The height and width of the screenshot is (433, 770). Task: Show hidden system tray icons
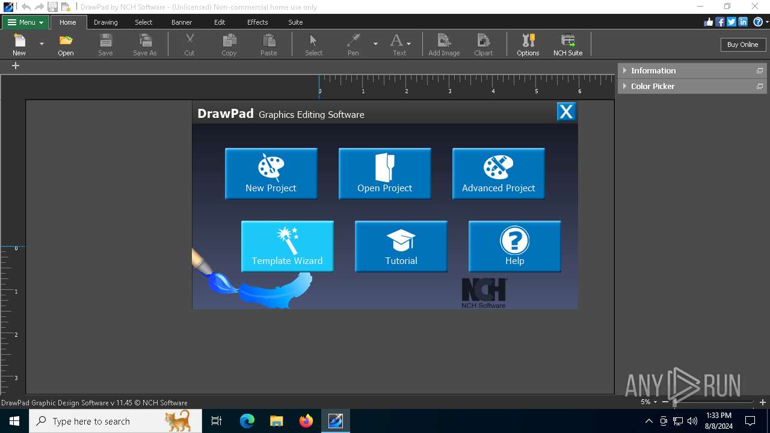coord(648,421)
